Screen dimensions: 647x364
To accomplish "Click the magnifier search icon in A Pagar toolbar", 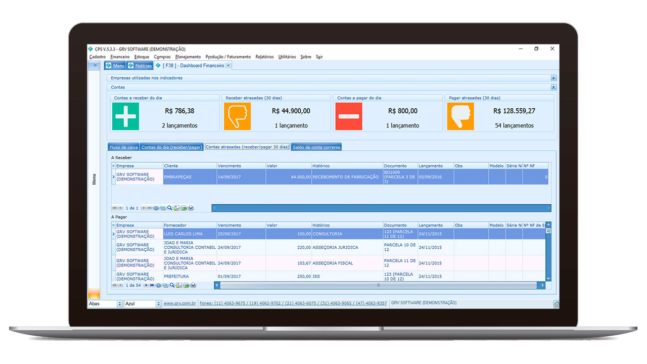I will tap(172, 285).
